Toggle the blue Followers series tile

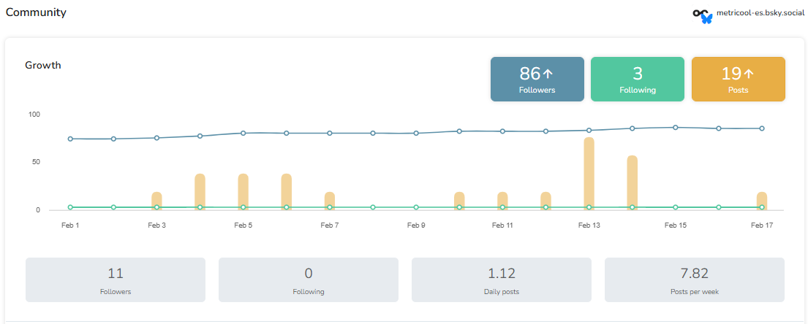click(x=537, y=80)
